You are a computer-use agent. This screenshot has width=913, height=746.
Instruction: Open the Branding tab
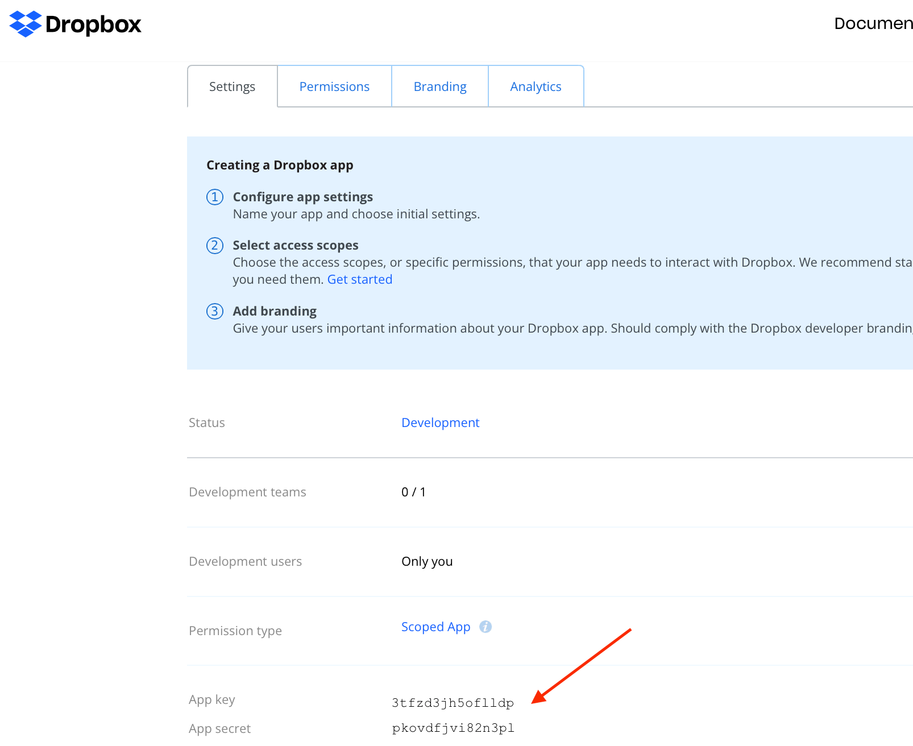(440, 86)
